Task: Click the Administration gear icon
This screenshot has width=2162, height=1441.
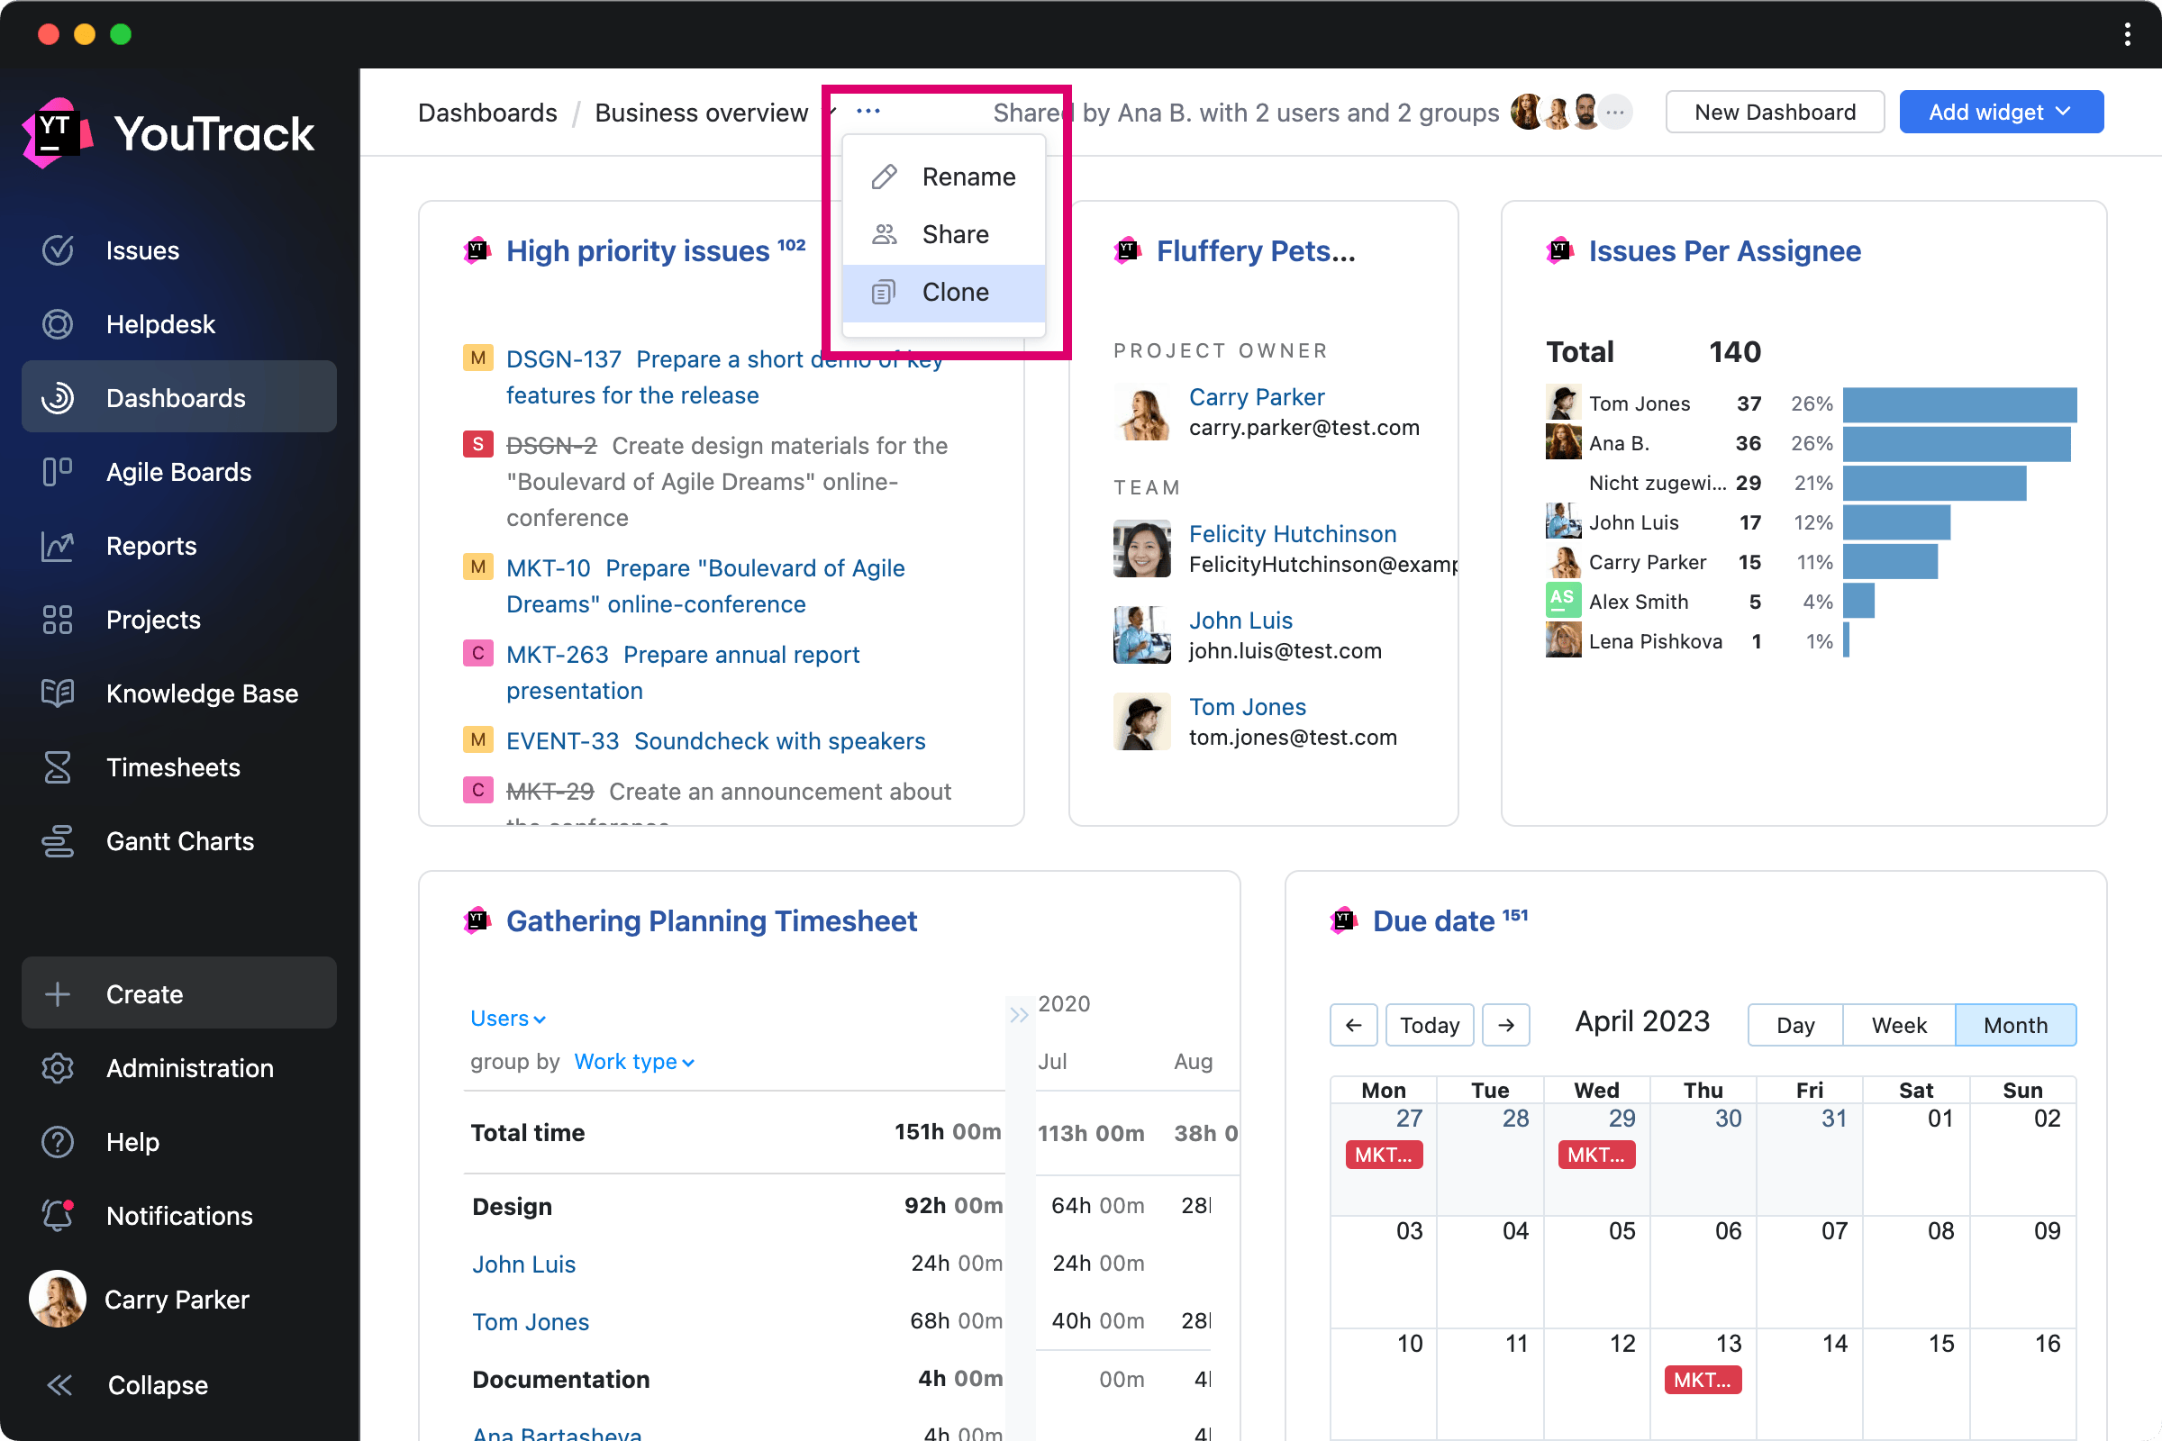Action: point(57,1068)
